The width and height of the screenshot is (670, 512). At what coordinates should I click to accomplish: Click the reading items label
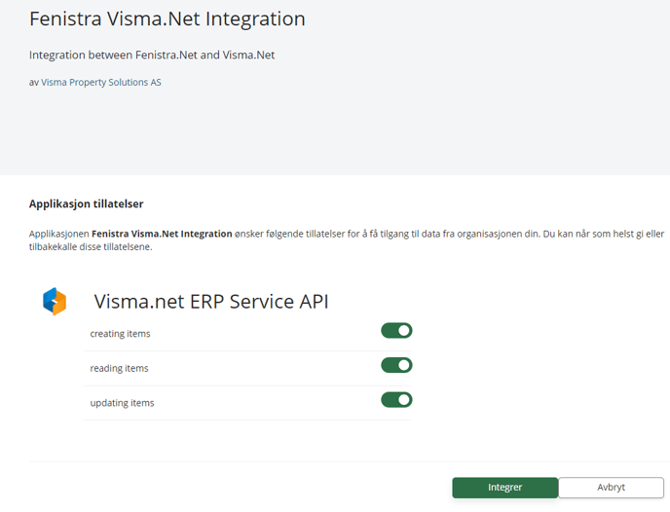coord(119,369)
